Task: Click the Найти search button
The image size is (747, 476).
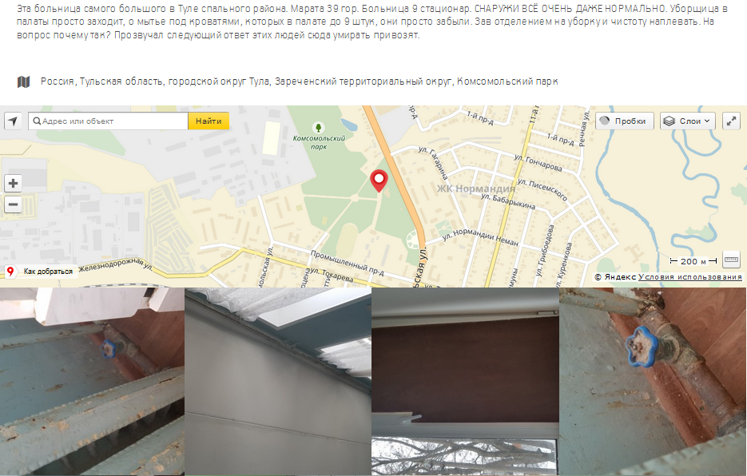Action: (209, 121)
